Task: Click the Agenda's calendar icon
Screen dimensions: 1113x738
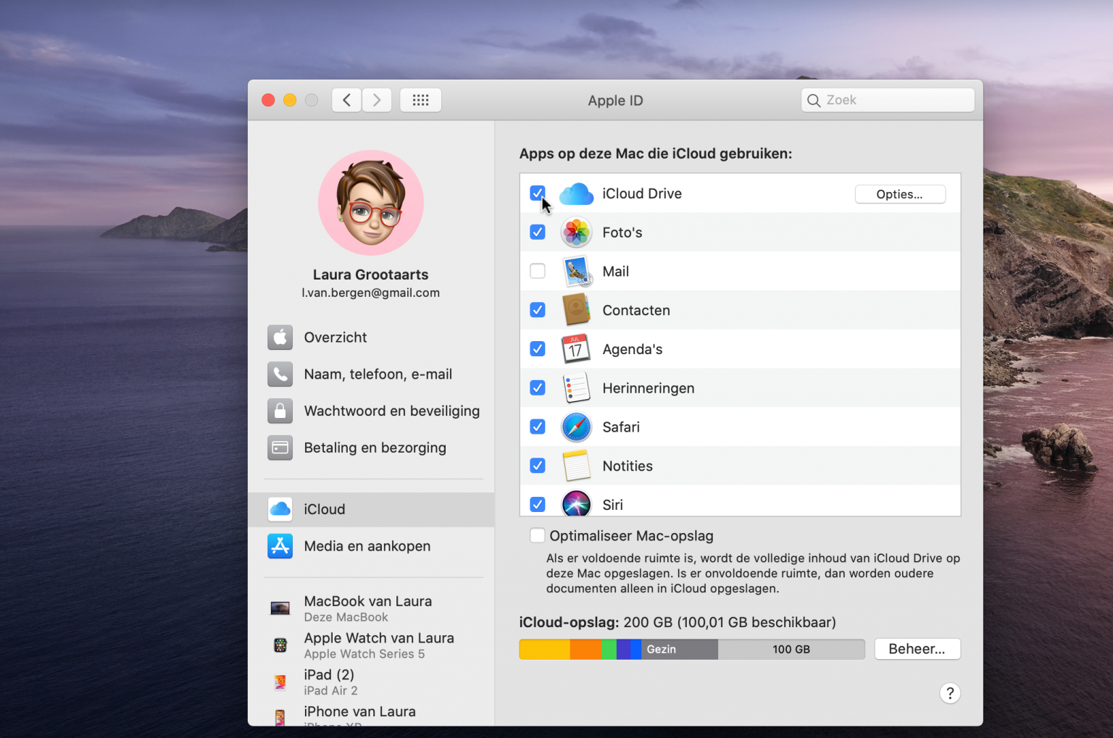Action: point(576,349)
